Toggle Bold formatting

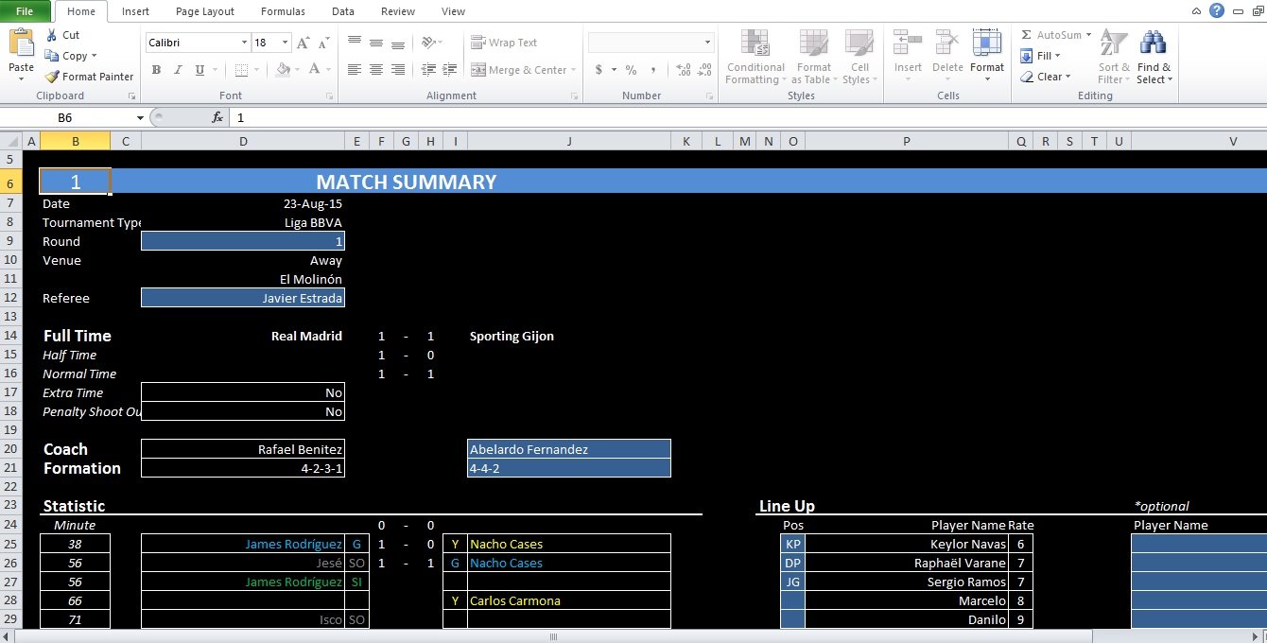[x=156, y=70]
